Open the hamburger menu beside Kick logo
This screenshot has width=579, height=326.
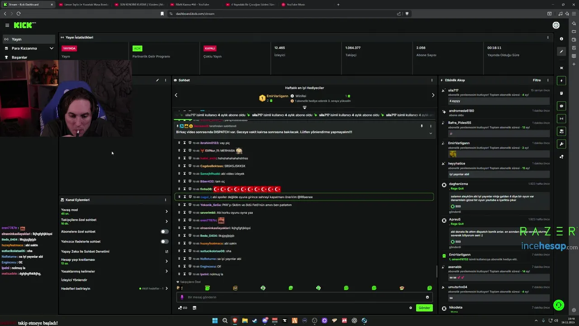pos(7,25)
